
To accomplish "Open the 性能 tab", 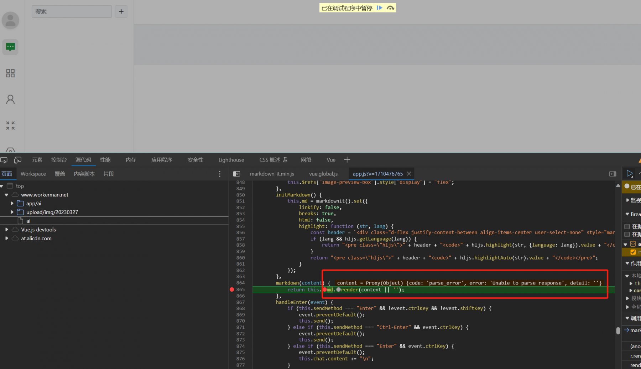I will click(x=105, y=160).
